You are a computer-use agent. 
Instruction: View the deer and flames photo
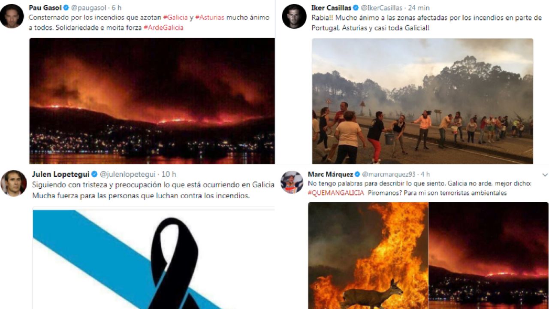point(368,255)
